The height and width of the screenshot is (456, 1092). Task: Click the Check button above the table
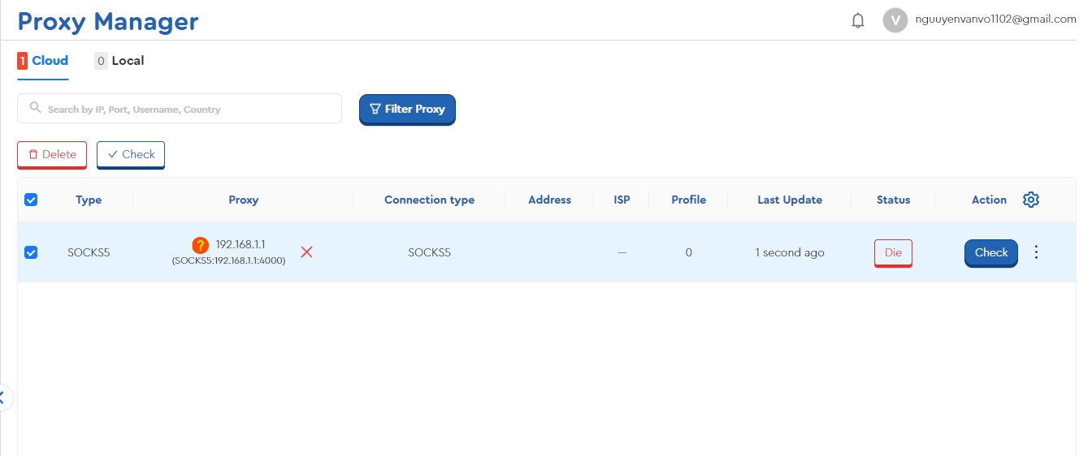click(131, 154)
